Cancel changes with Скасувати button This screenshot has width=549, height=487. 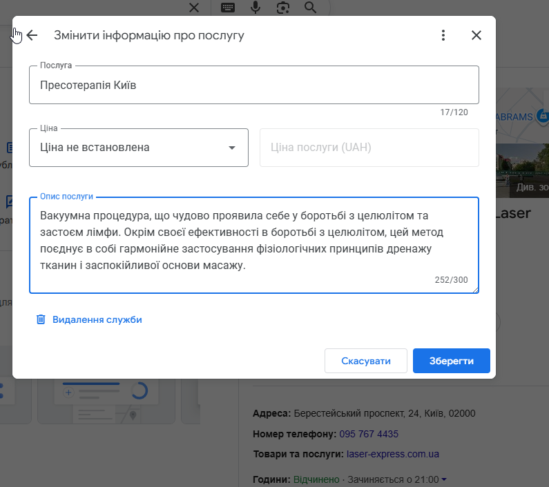366,361
